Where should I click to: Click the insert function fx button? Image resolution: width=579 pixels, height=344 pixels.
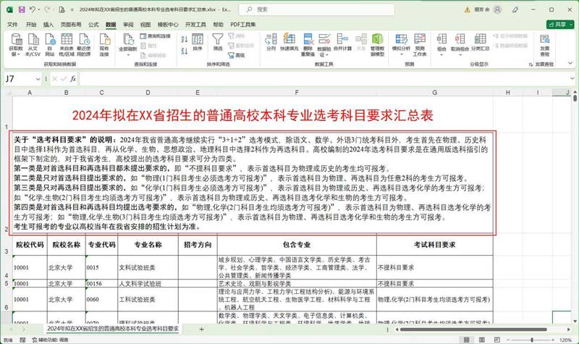click(73, 79)
